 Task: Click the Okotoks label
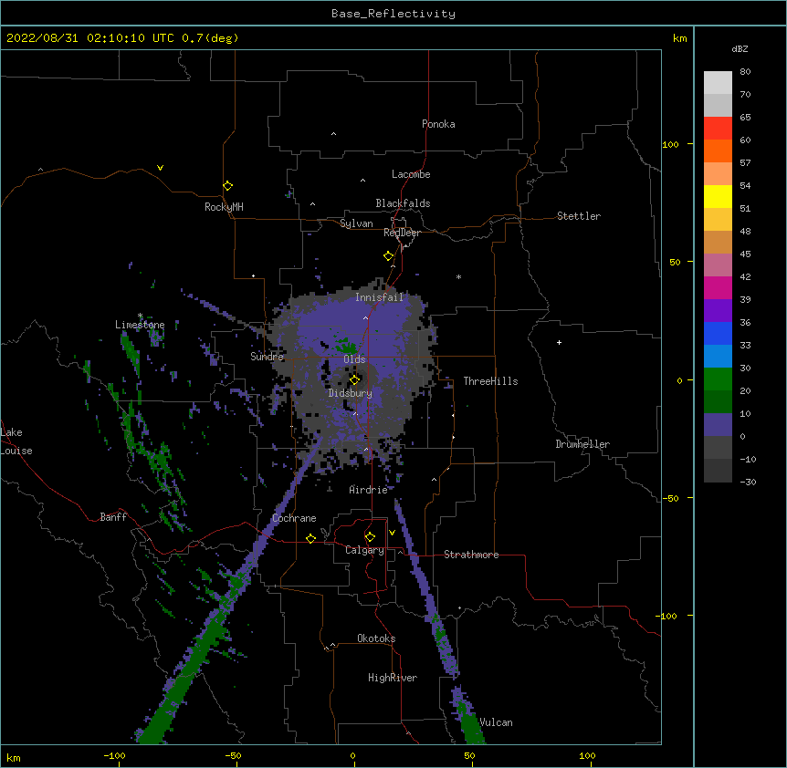point(376,638)
